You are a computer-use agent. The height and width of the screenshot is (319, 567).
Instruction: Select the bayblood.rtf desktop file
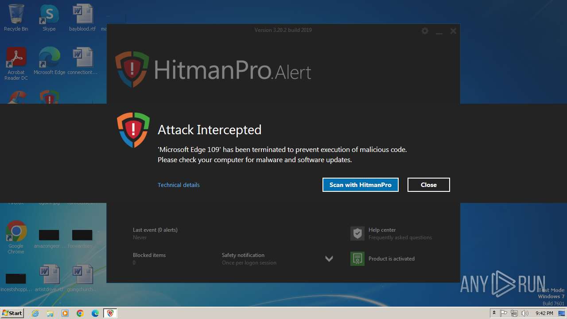click(x=82, y=18)
